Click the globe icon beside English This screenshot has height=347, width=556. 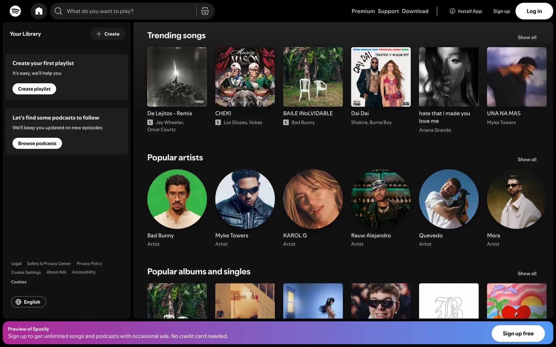coord(18,302)
